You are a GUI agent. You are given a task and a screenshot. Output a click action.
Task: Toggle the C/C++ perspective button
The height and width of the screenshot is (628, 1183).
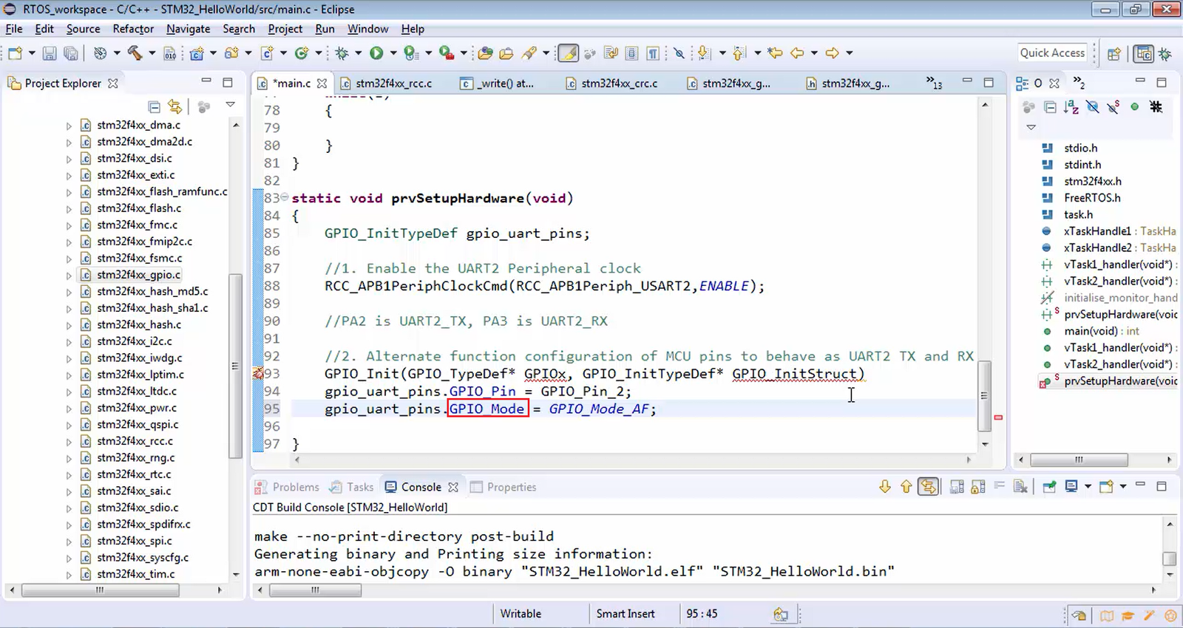coord(1143,54)
